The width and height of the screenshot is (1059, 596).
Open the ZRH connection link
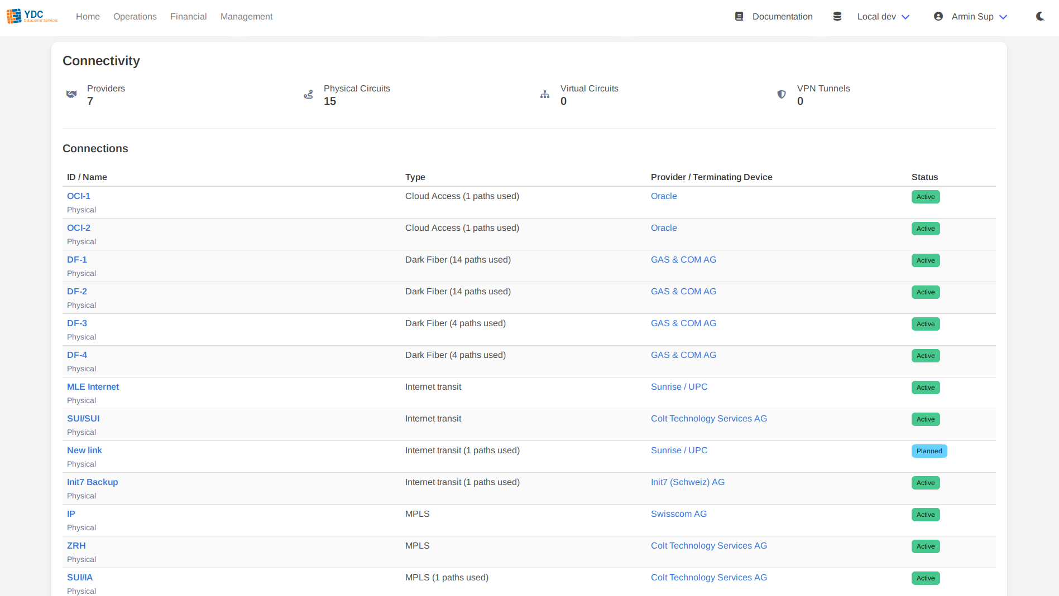coord(76,546)
